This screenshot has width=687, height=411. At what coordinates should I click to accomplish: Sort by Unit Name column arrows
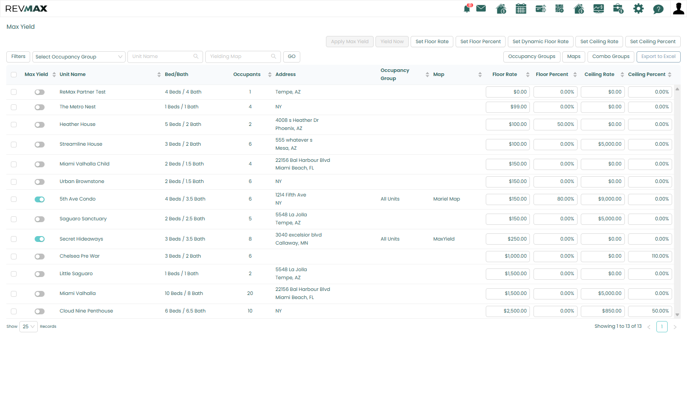159,75
